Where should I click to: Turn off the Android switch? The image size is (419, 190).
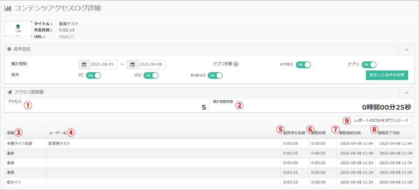(x=215, y=75)
